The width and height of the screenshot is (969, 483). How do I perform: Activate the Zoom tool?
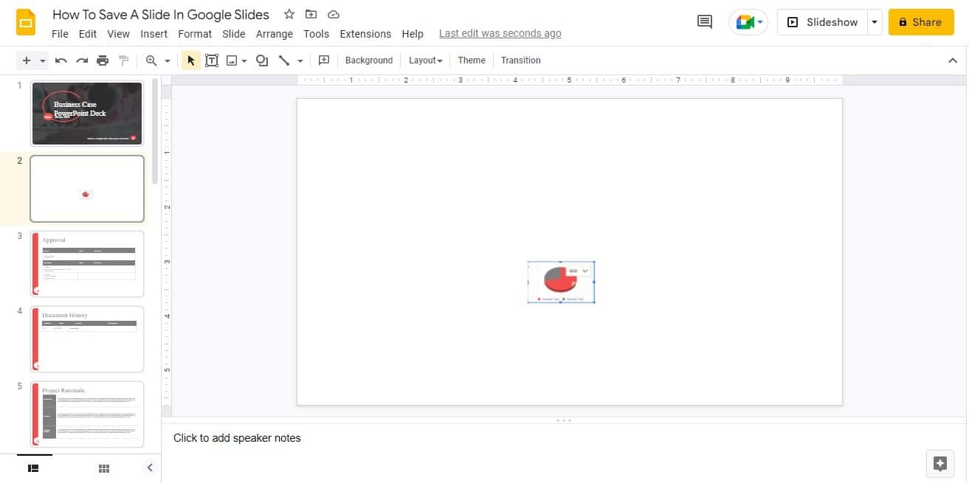(152, 60)
